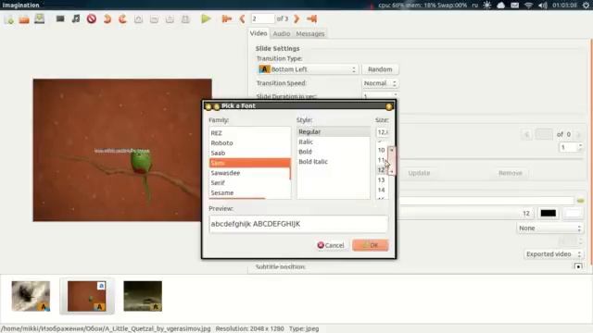Viewport: 593px width, 333px height.
Task: Select Saab font family
Action: pos(249,153)
